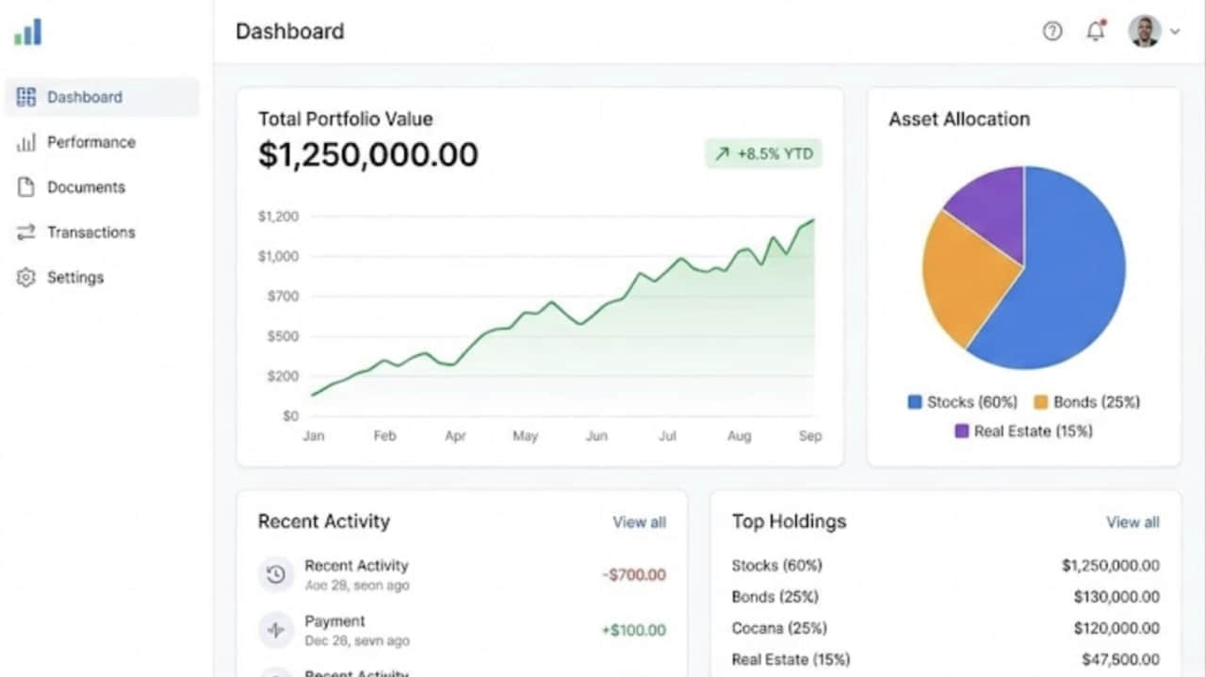Click the Payment activity pulse icon
The width and height of the screenshot is (1206, 677).
click(x=276, y=630)
